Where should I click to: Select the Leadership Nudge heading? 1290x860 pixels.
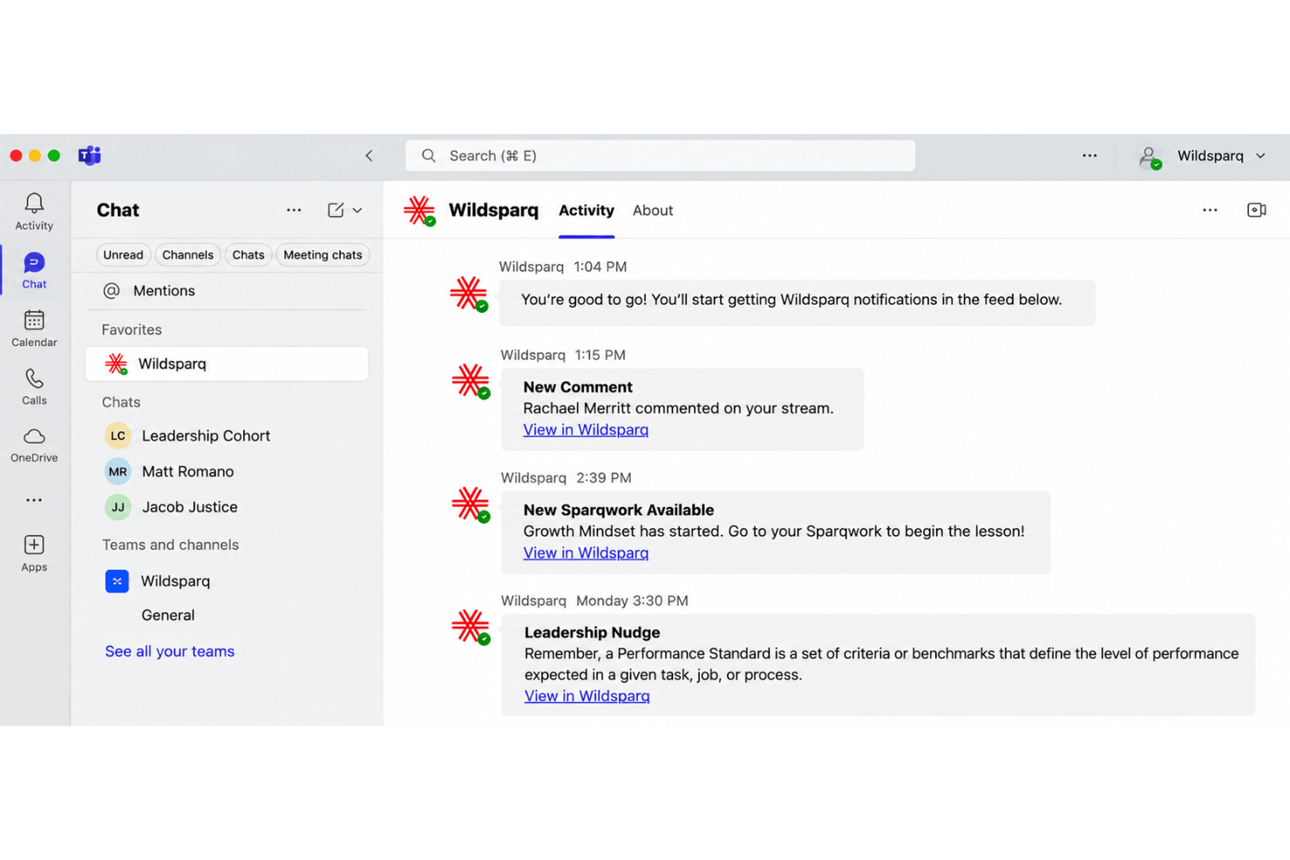(x=592, y=633)
